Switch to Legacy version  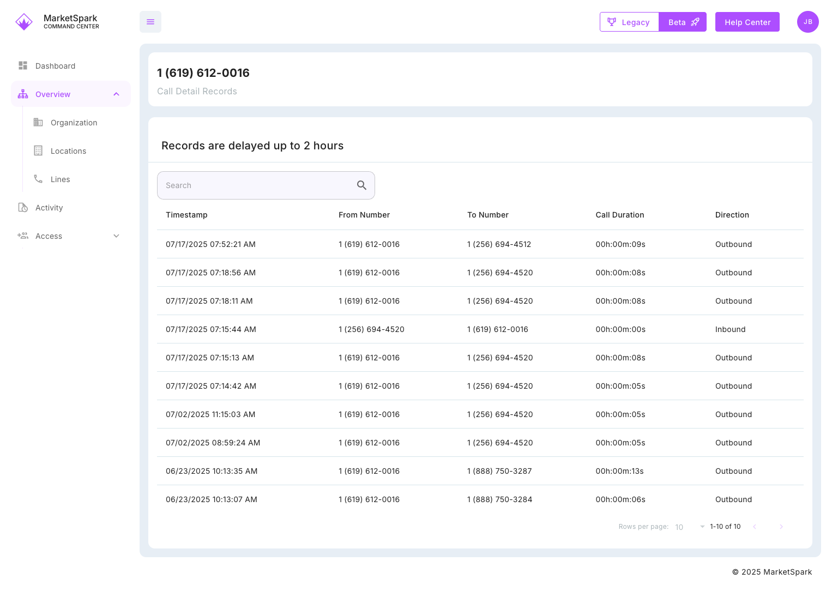pos(629,22)
